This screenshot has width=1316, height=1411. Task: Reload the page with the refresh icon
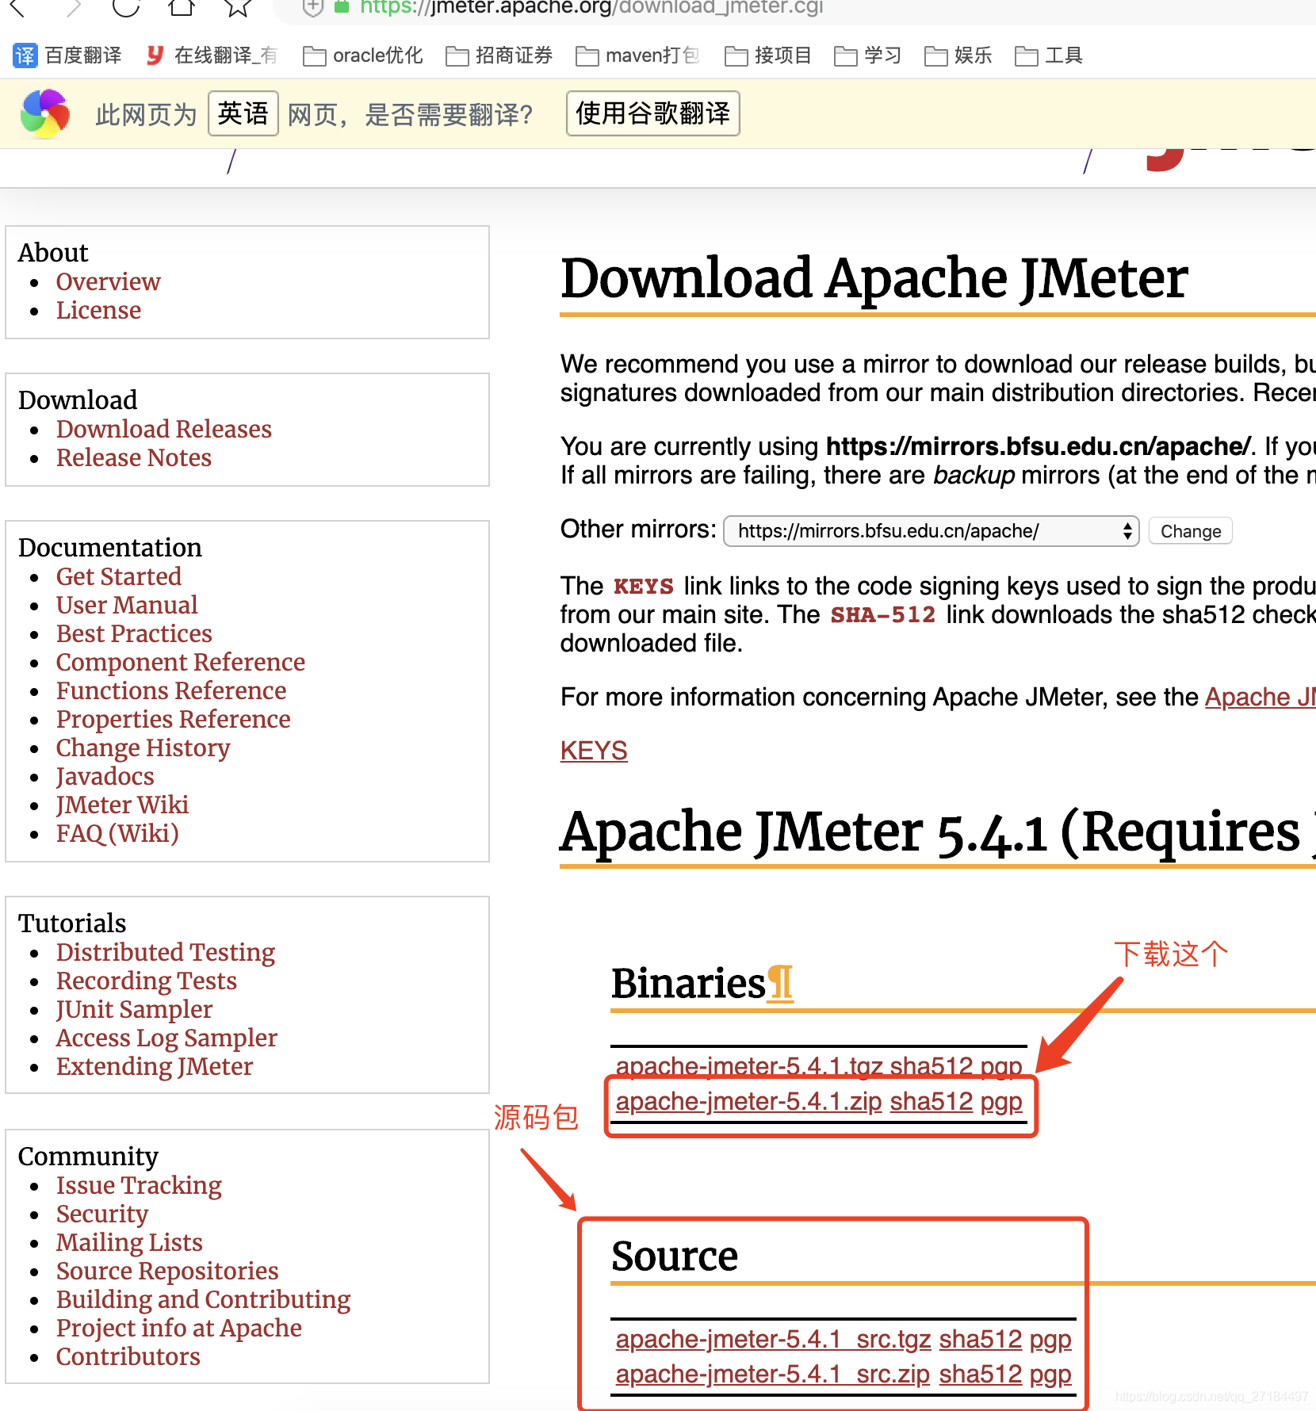126,7
